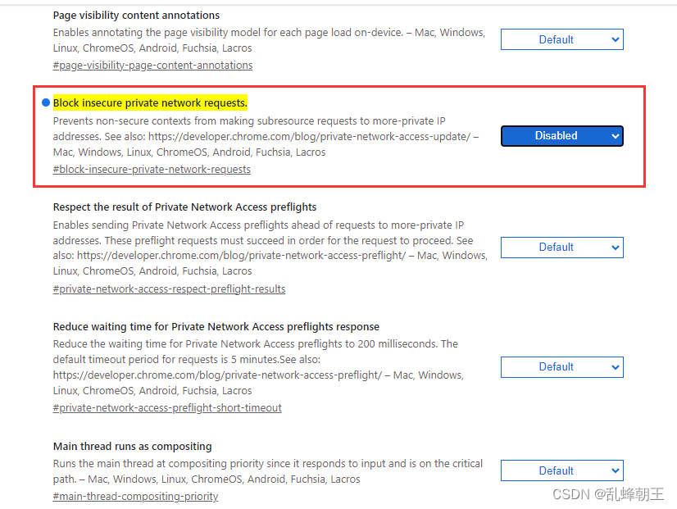Screen dimensions: 677x509
Task: Select the highlighted Block insecure private network requests title
Action: coord(149,102)
